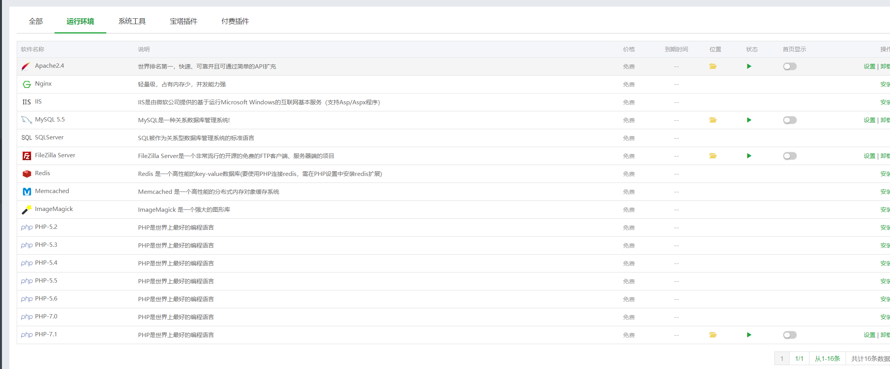Switch to the 全部 tab

click(36, 21)
